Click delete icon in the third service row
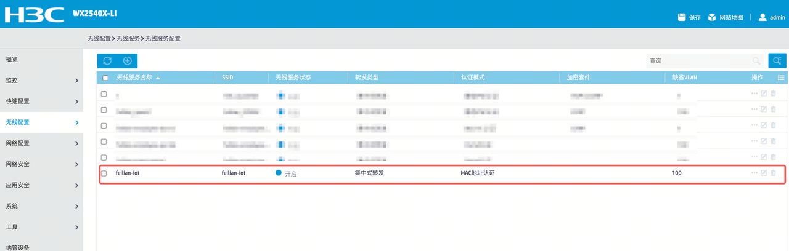The width and height of the screenshot is (789, 251). click(774, 125)
